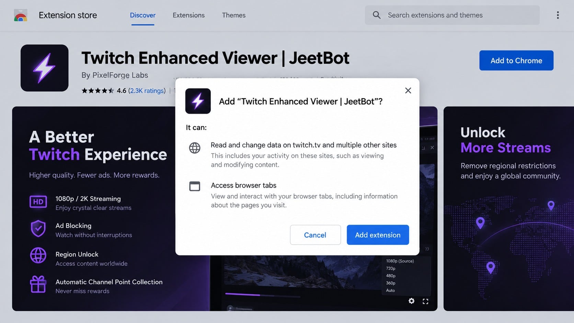The height and width of the screenshot is (323, 574).
Task: Click the "Twitch Enhanced Viewer | JeetBot" page title
Action: tap(215, 58)
